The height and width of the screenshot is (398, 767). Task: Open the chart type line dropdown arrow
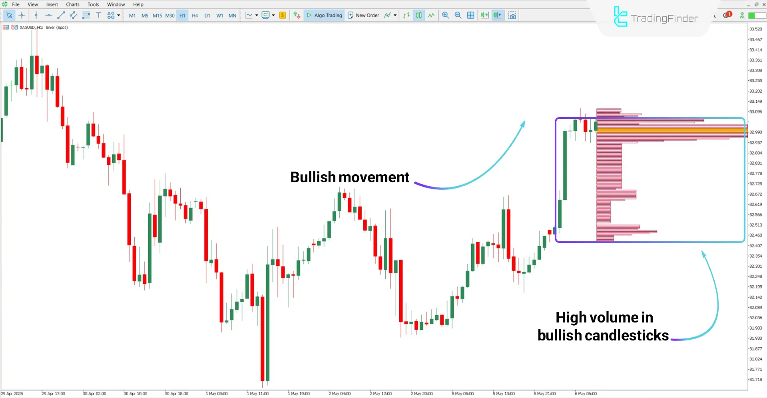pos(257,15)
